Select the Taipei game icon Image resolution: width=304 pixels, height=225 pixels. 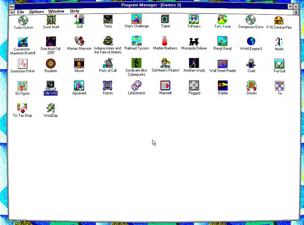click(165, 19)
